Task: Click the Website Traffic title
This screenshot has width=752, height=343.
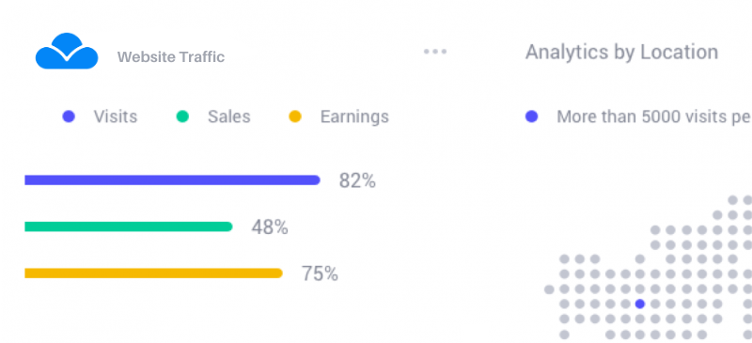Action: pyautogui.click(x=171, y=57)
